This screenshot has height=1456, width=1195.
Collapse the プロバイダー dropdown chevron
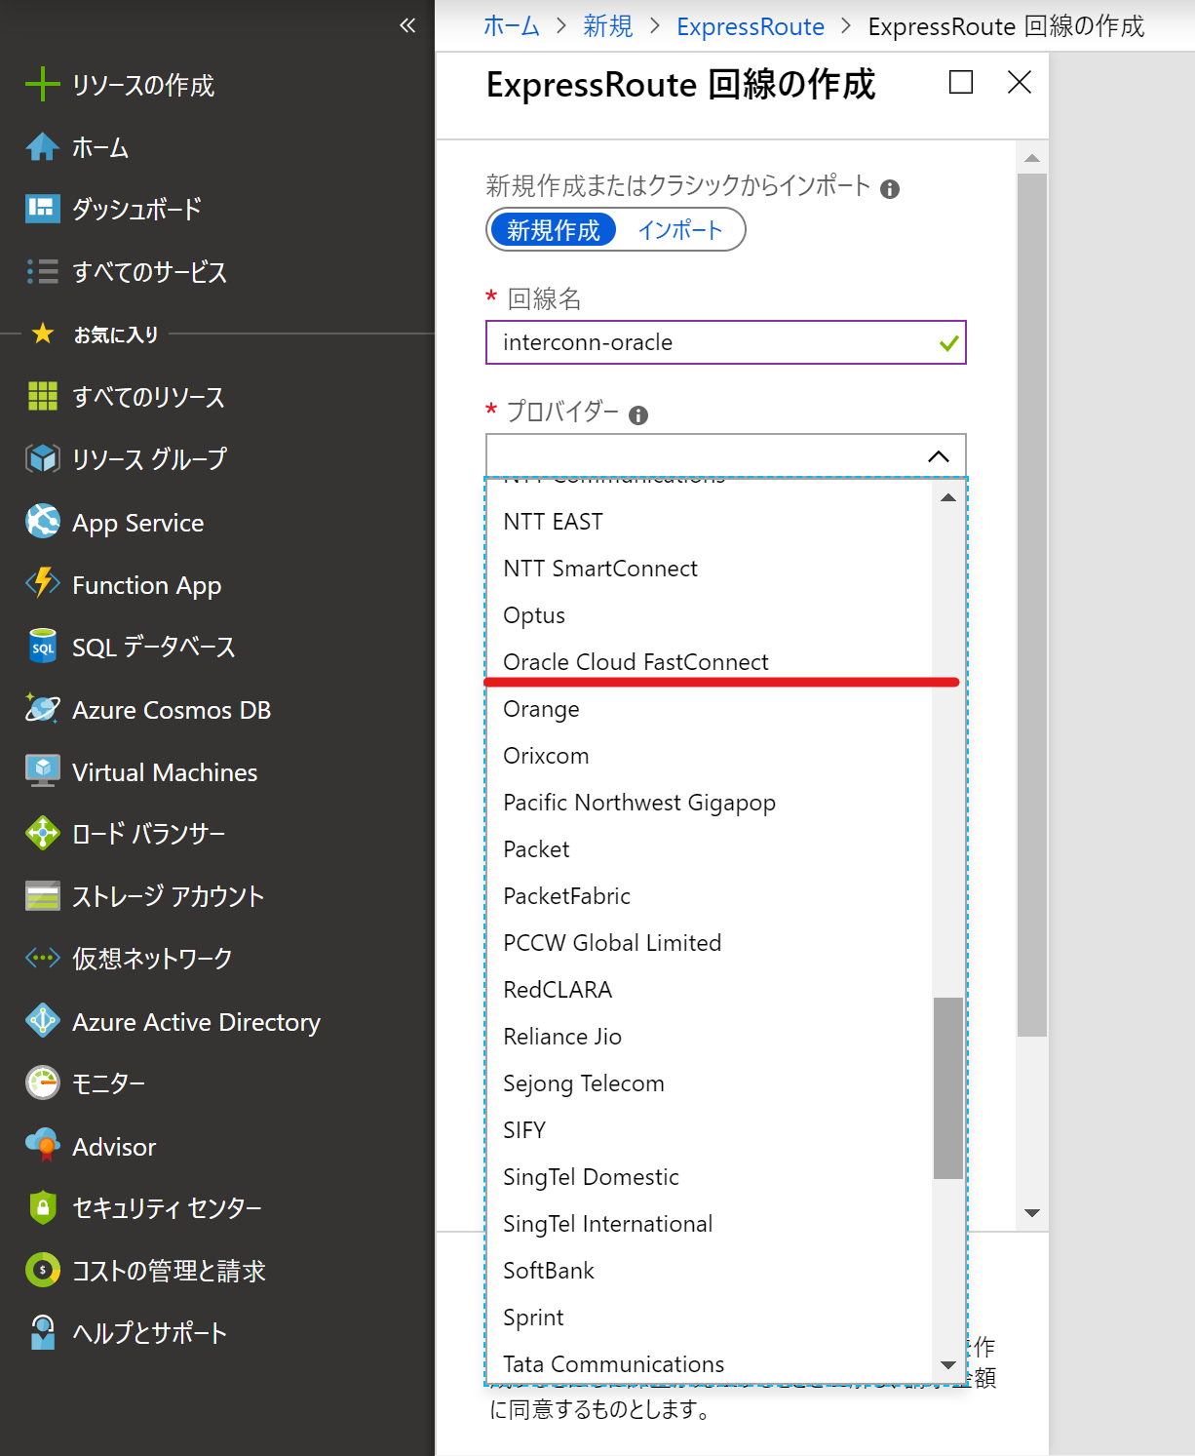(x=938, y=456)
